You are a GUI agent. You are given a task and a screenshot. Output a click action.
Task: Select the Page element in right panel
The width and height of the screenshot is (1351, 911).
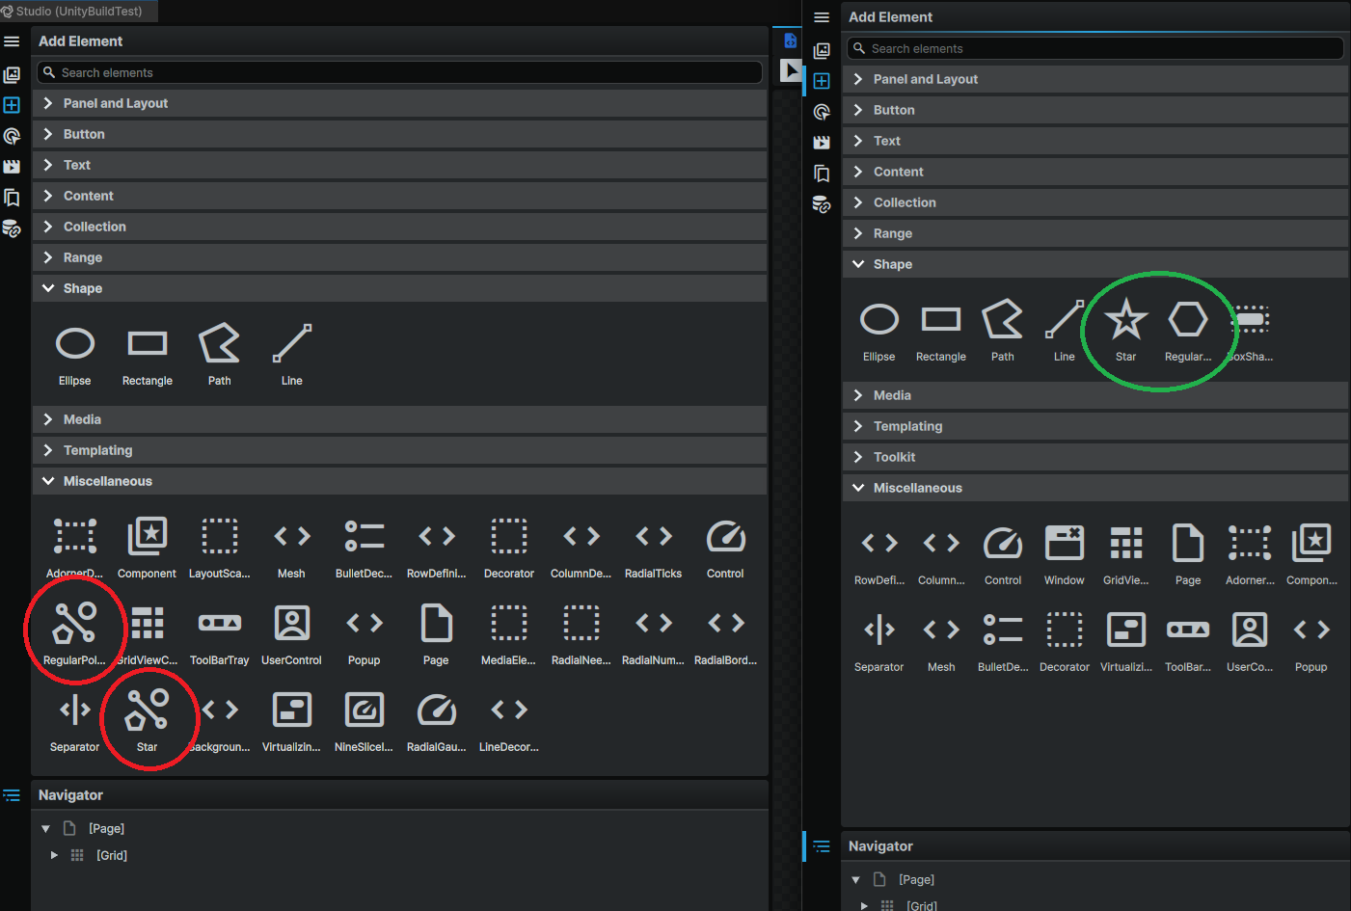pyautogui.click(x=1188, y=553)
